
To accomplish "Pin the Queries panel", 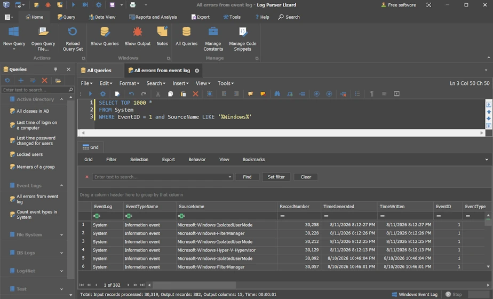I will 55,69.
